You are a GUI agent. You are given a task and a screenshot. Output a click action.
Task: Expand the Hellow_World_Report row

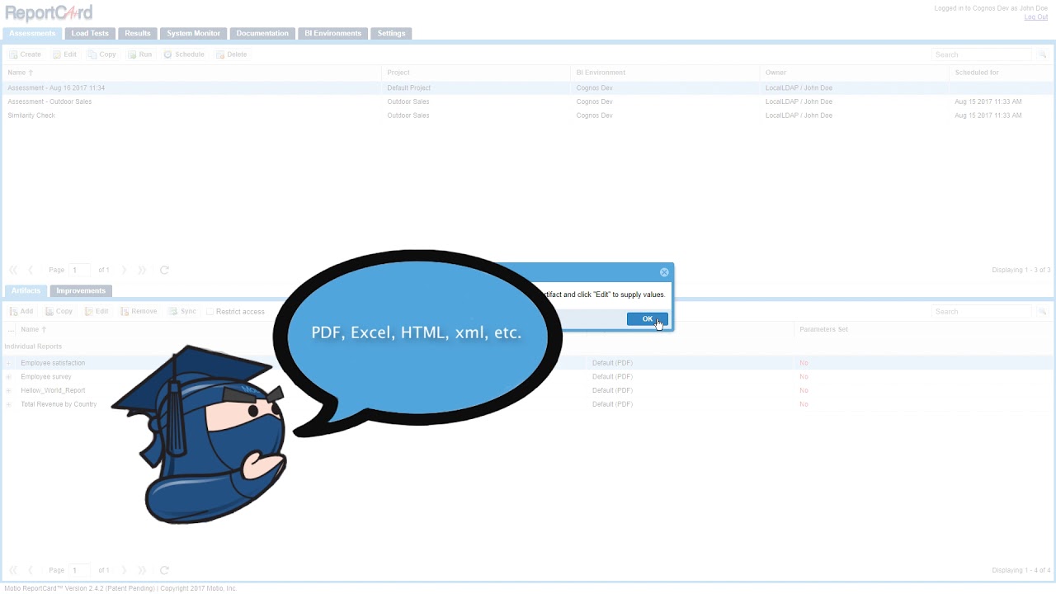tap(8, 391)
